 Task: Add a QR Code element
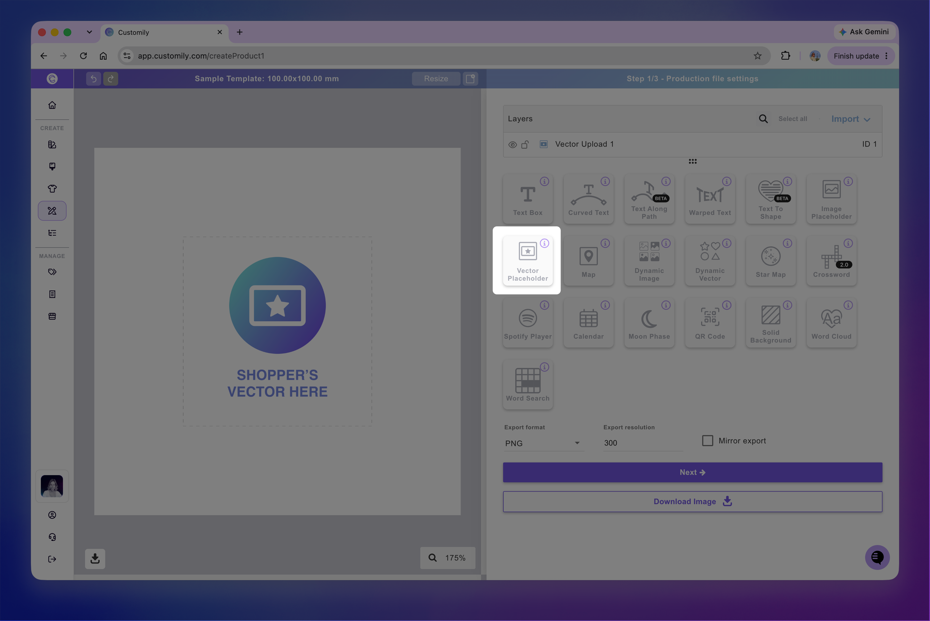(x=710, y=323)
